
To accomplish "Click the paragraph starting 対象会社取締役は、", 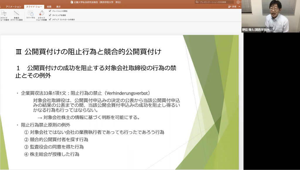I will tap(106, 105).
